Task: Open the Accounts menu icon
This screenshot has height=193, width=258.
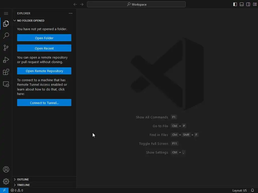Action: point(6,169)
